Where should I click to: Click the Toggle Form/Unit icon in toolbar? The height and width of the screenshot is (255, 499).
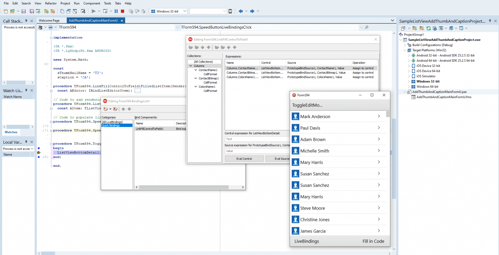(x=75, y=11)
